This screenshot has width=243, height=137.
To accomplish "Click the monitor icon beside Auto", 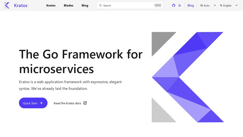I will click(x=201, y=5).
